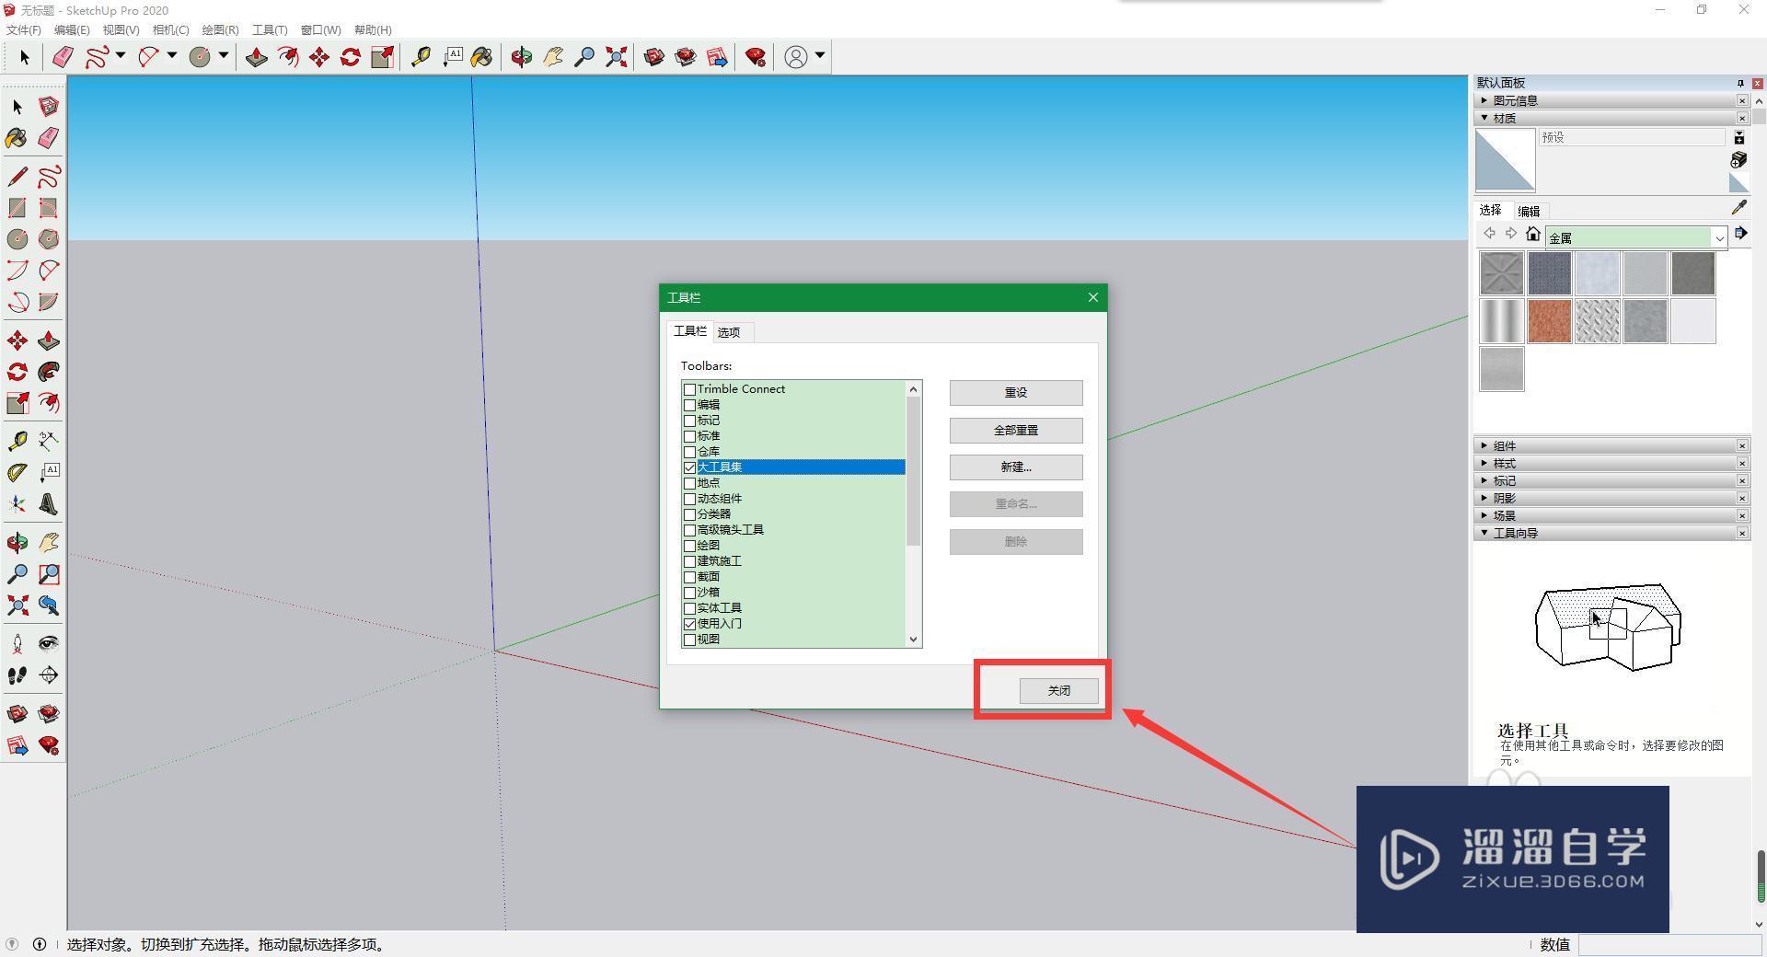Pick the Push/Pull tool in top toolbar
The width and height of the screenshot is (1767, 957).
tap(257, 57)
